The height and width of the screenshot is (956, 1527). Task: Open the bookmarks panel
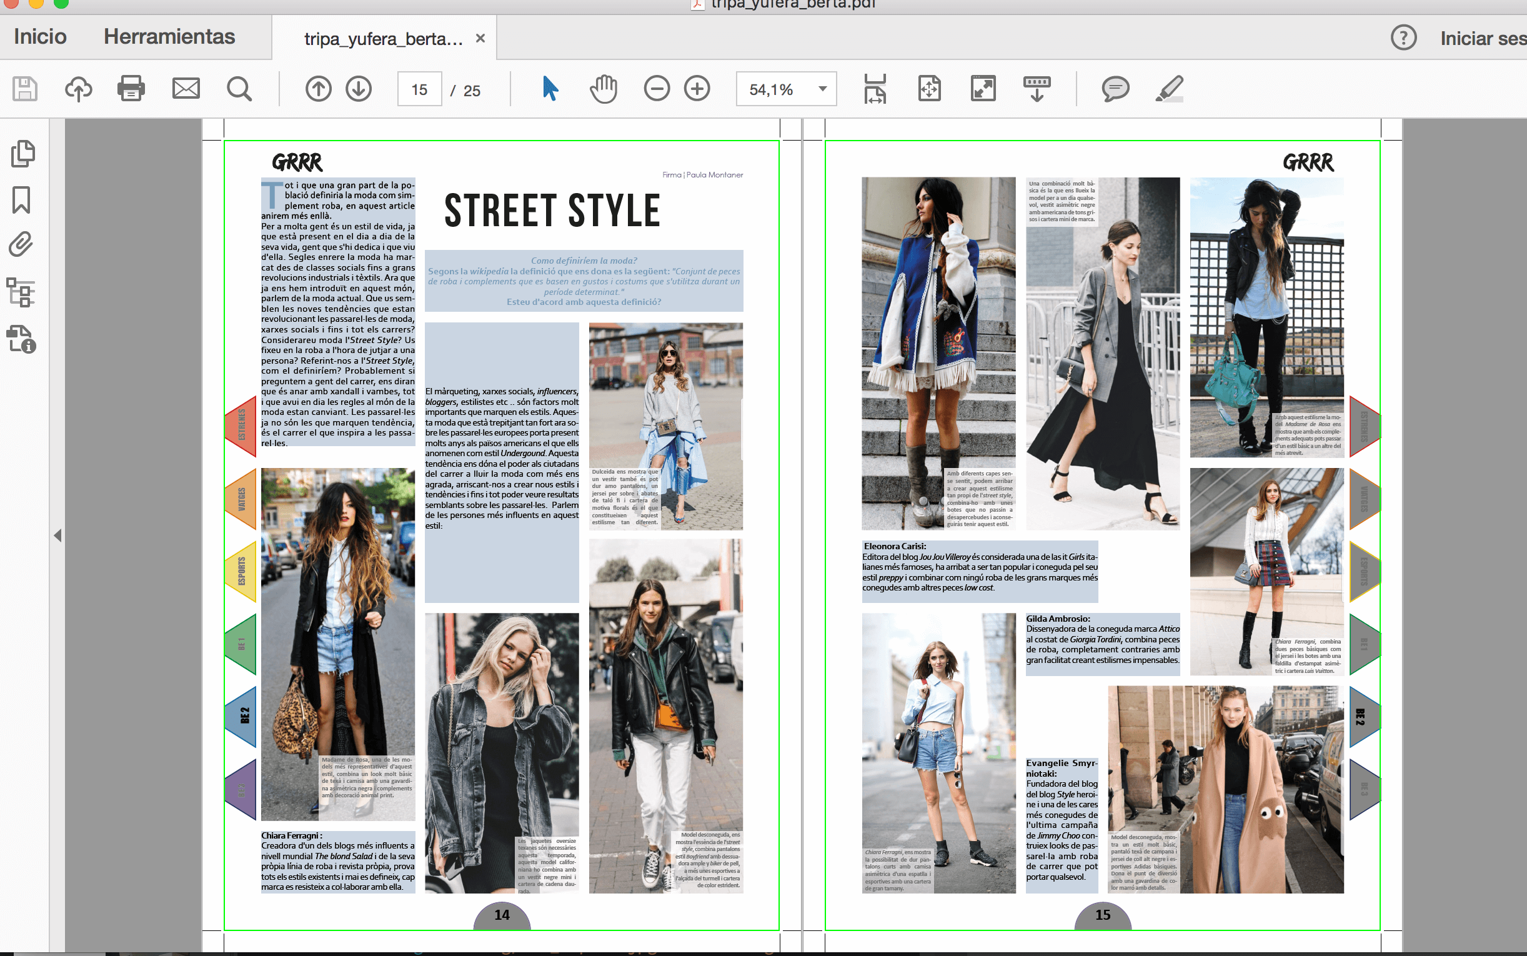(x=21, y=199)
